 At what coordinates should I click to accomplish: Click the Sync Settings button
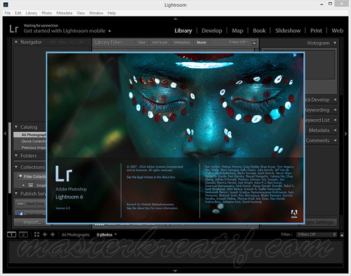319,222
